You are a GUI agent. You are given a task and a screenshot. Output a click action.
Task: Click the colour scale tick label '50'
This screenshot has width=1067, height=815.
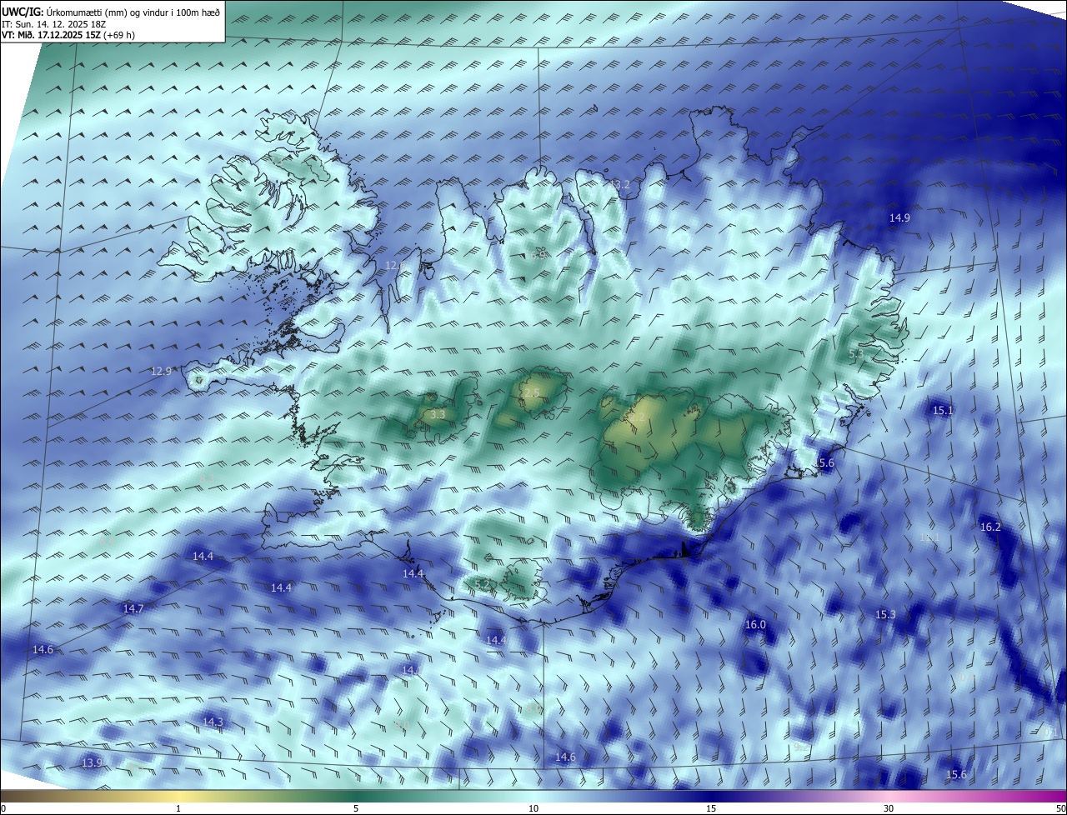(1060, 808)
